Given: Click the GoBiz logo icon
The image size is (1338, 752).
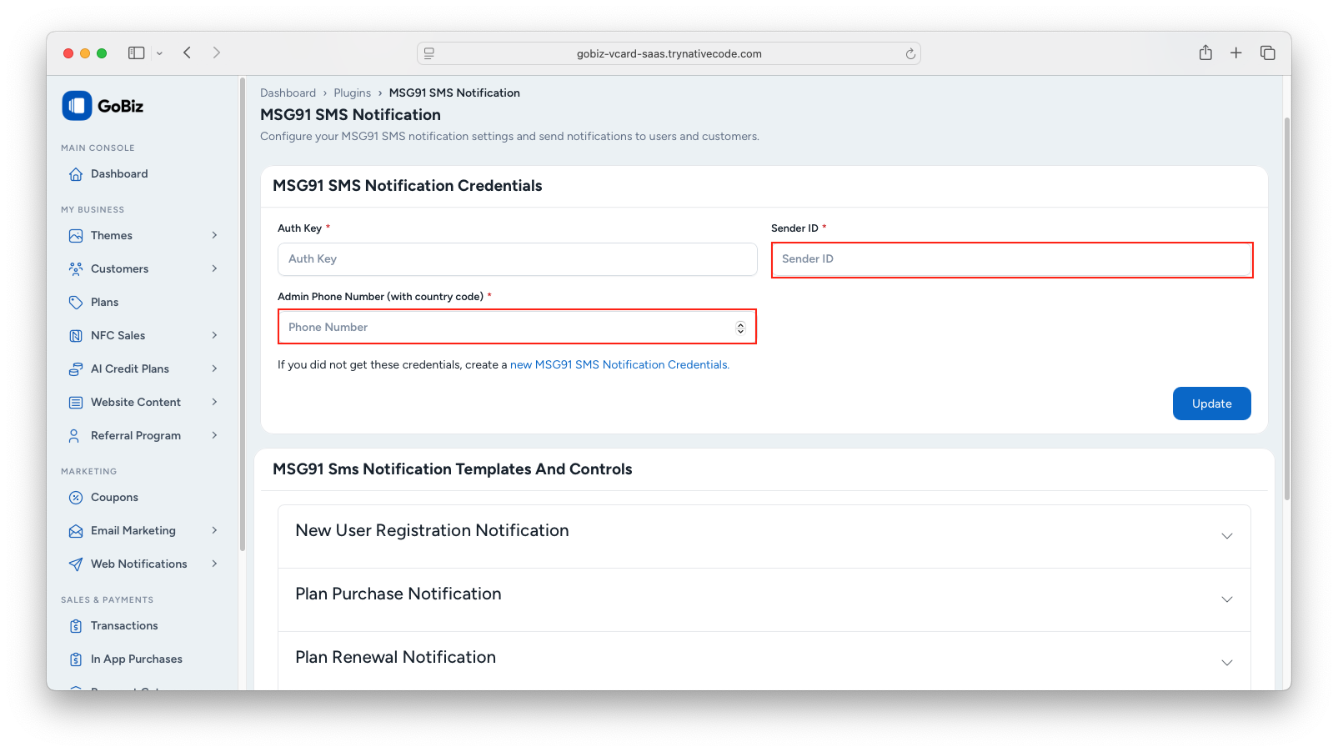Looking at the screenshot, I should 77,106.
